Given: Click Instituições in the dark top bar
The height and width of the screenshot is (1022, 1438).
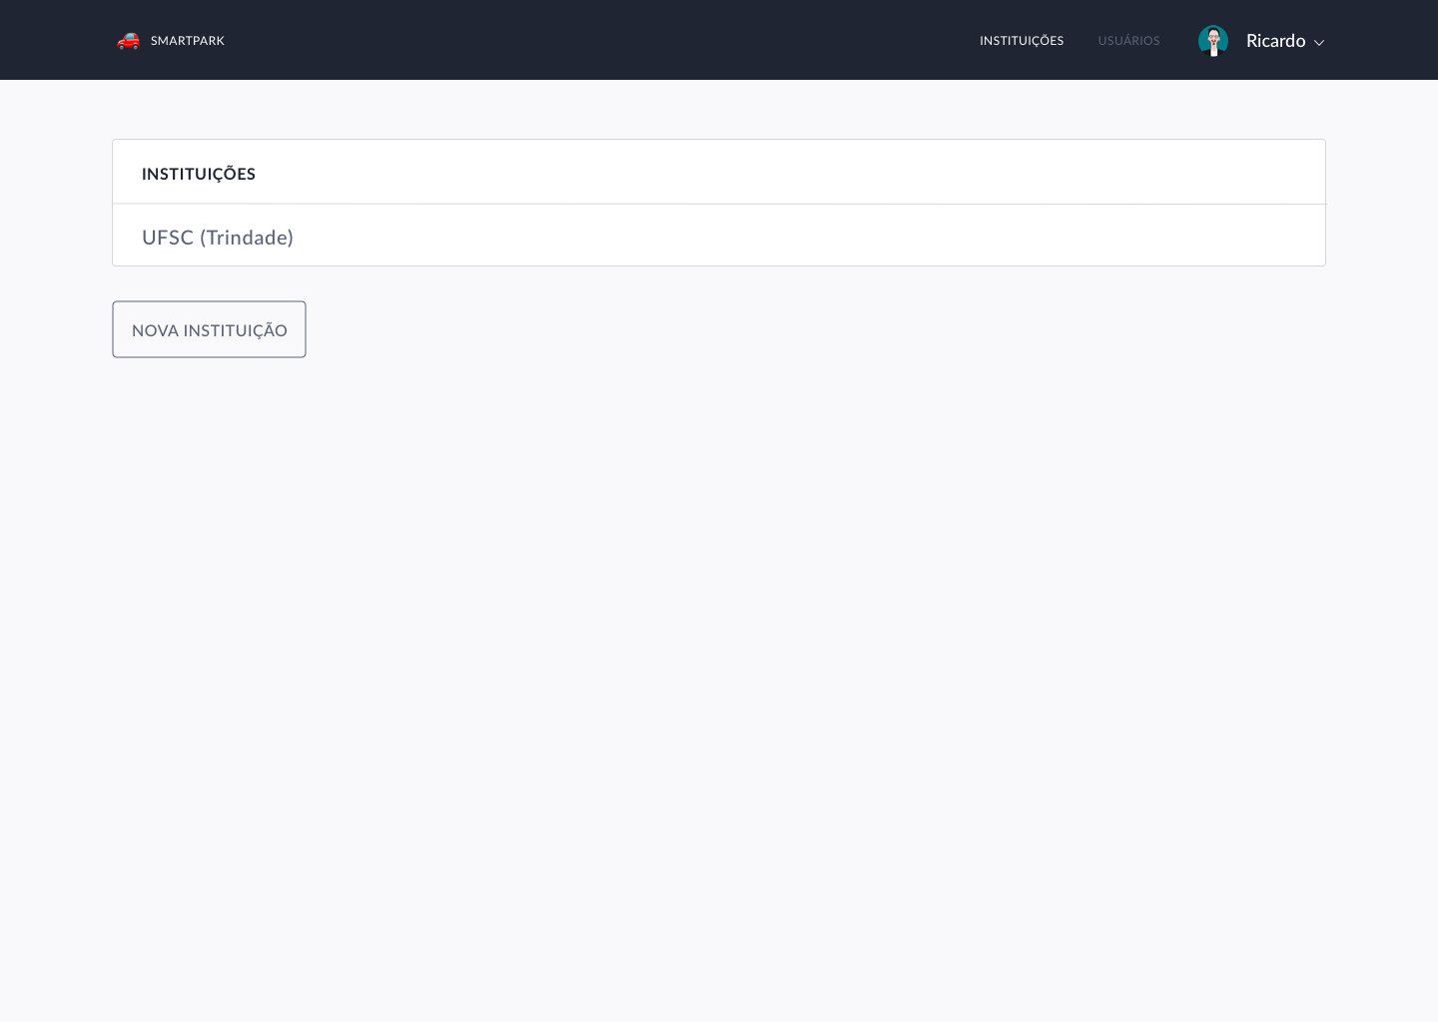Looking at the screenshot, I should point(1021,41).
